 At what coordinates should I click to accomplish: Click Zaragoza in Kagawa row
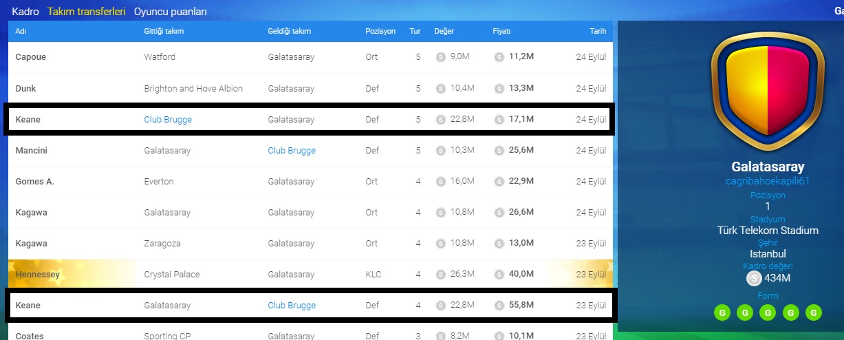163,244
